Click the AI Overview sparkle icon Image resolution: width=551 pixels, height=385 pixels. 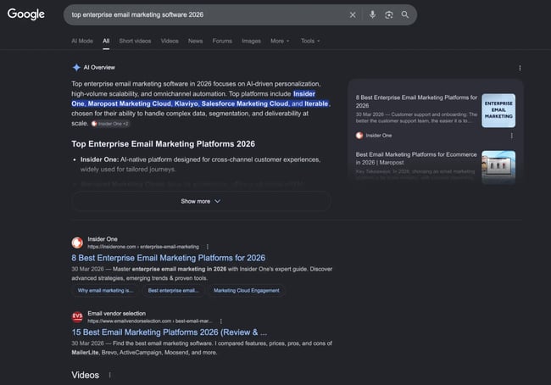76,68
